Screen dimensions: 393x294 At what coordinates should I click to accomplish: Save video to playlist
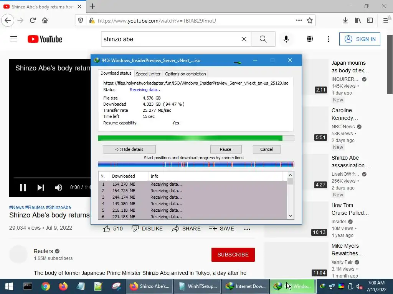pyautogui.click(x=221, y=229)
